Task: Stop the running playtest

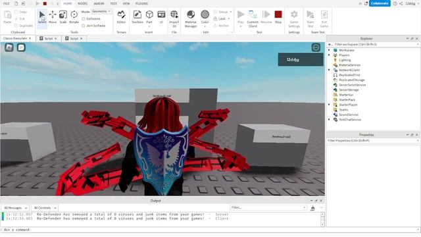Action: coord(278,16)
